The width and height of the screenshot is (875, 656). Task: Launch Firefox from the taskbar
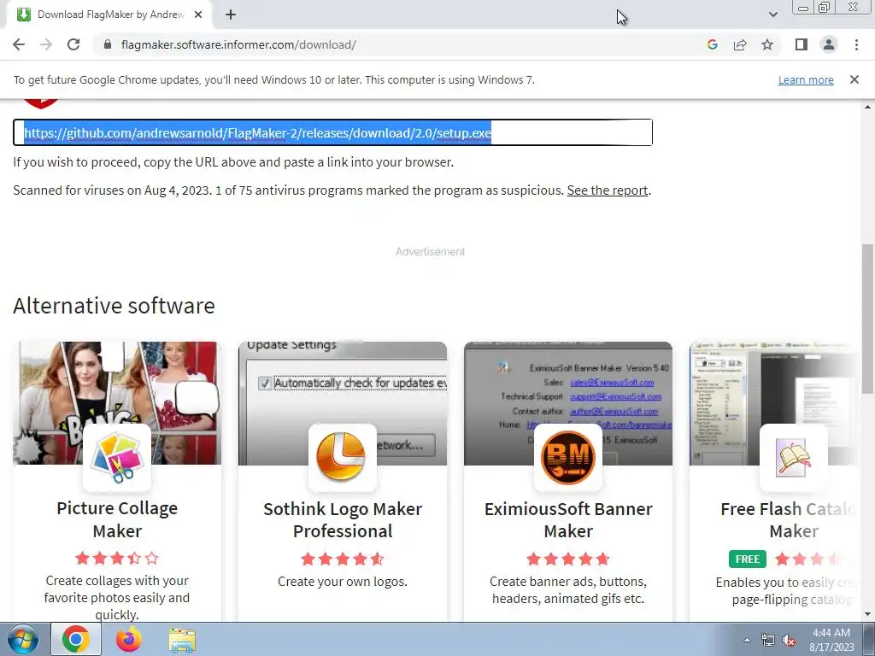(x=129, y=640)
